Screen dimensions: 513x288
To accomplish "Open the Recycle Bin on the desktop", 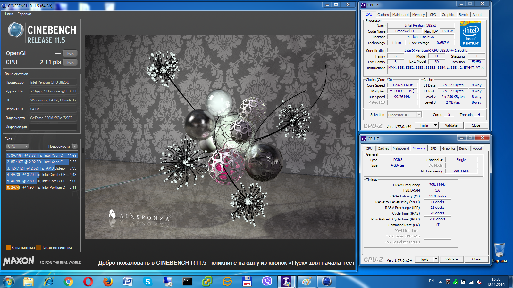I will click(x=500, y=252).
